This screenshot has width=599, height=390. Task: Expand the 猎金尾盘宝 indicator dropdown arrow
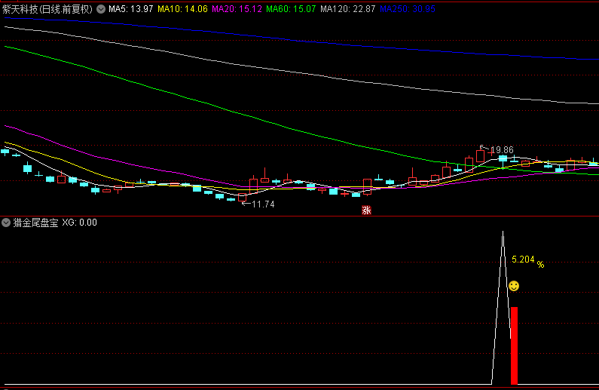point(6,222)
